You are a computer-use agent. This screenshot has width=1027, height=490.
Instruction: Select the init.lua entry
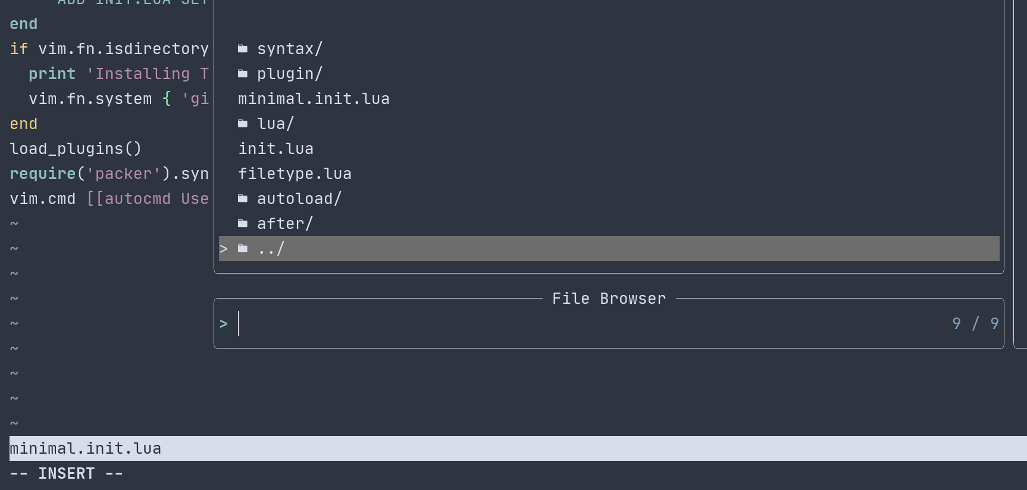pos(275,148)
